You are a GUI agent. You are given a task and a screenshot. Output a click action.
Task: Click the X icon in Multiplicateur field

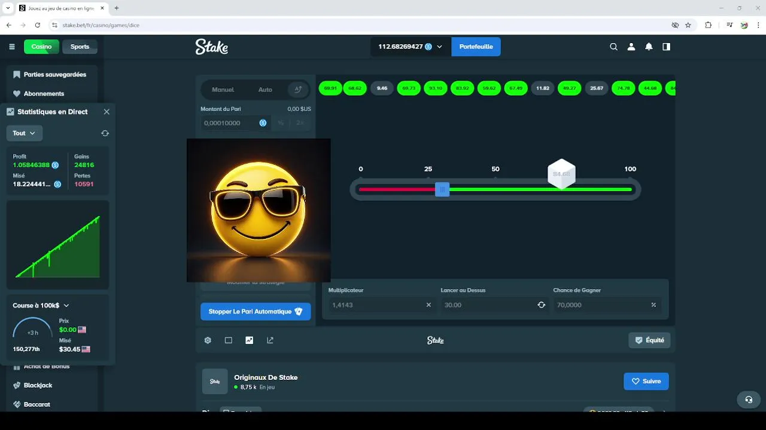(x=428, y=305)
